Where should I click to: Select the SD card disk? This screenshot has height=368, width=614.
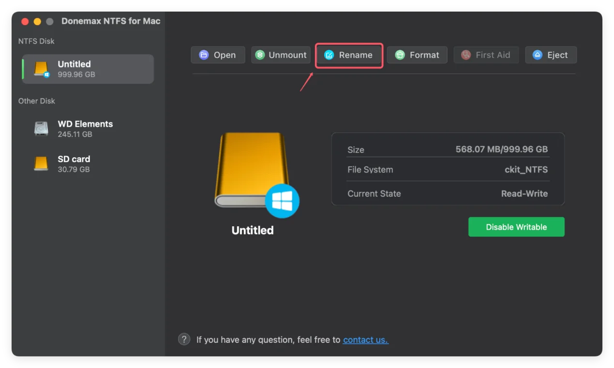(88, 164)
